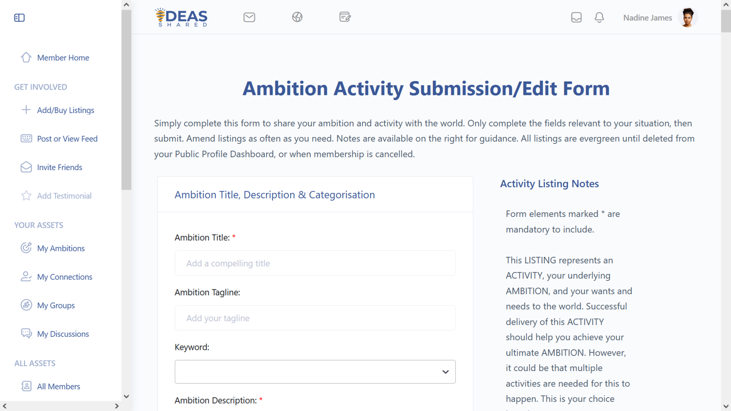The width and height of the screenshot is (731, 411).
Task: Click the globe icon in top bar
Action: (x=297, y=17)
